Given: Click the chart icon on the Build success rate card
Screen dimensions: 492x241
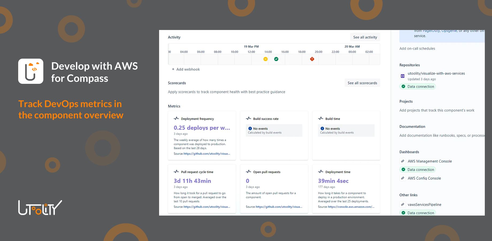Looking at the screenshot, I should click(249, 118).
